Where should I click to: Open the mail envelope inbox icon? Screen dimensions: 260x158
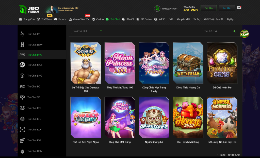coord(239,8)
